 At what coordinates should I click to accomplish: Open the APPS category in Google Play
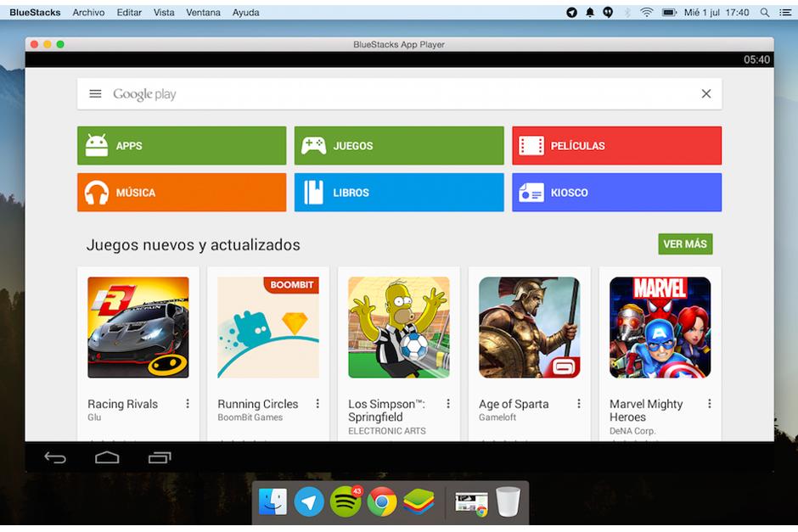click(x=181, y=145)
